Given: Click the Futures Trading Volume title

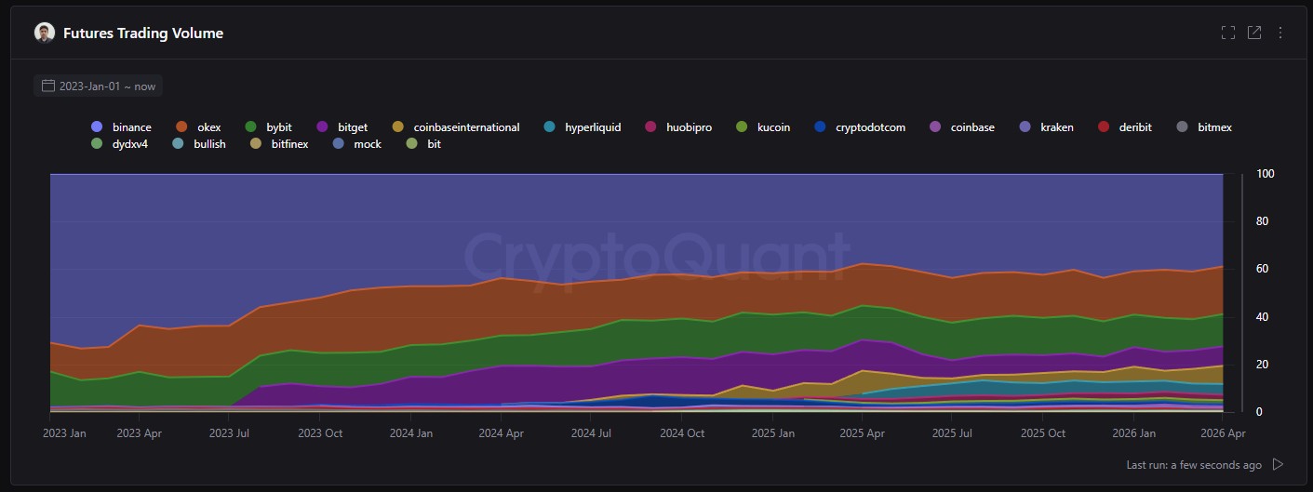Looking at the screenshot, I should (x=143, y=33).
